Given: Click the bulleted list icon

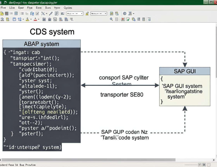Looking at the screenshot, I should (x=22, y=13).
